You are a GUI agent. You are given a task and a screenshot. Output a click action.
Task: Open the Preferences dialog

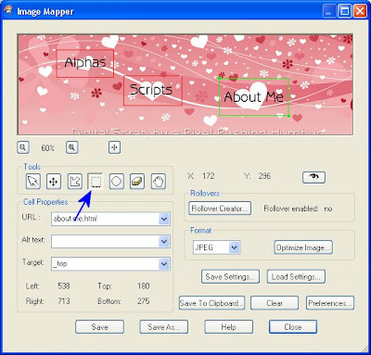(330, 303)
